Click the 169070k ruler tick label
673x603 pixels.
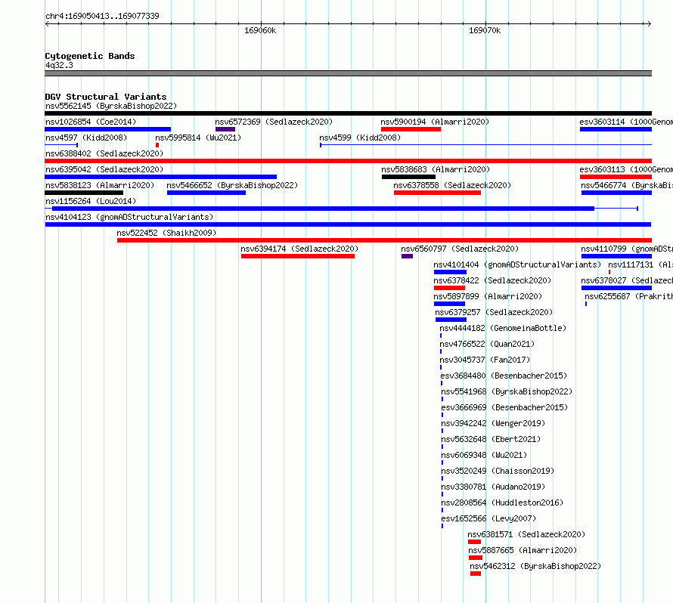(485, 30)
